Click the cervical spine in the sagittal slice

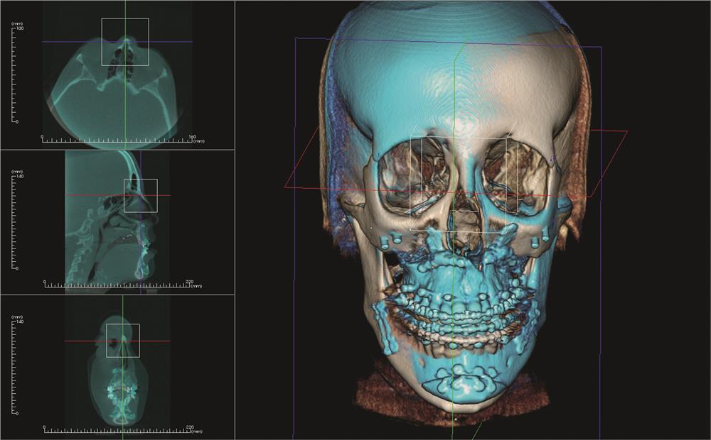click(x=85, y=241)
